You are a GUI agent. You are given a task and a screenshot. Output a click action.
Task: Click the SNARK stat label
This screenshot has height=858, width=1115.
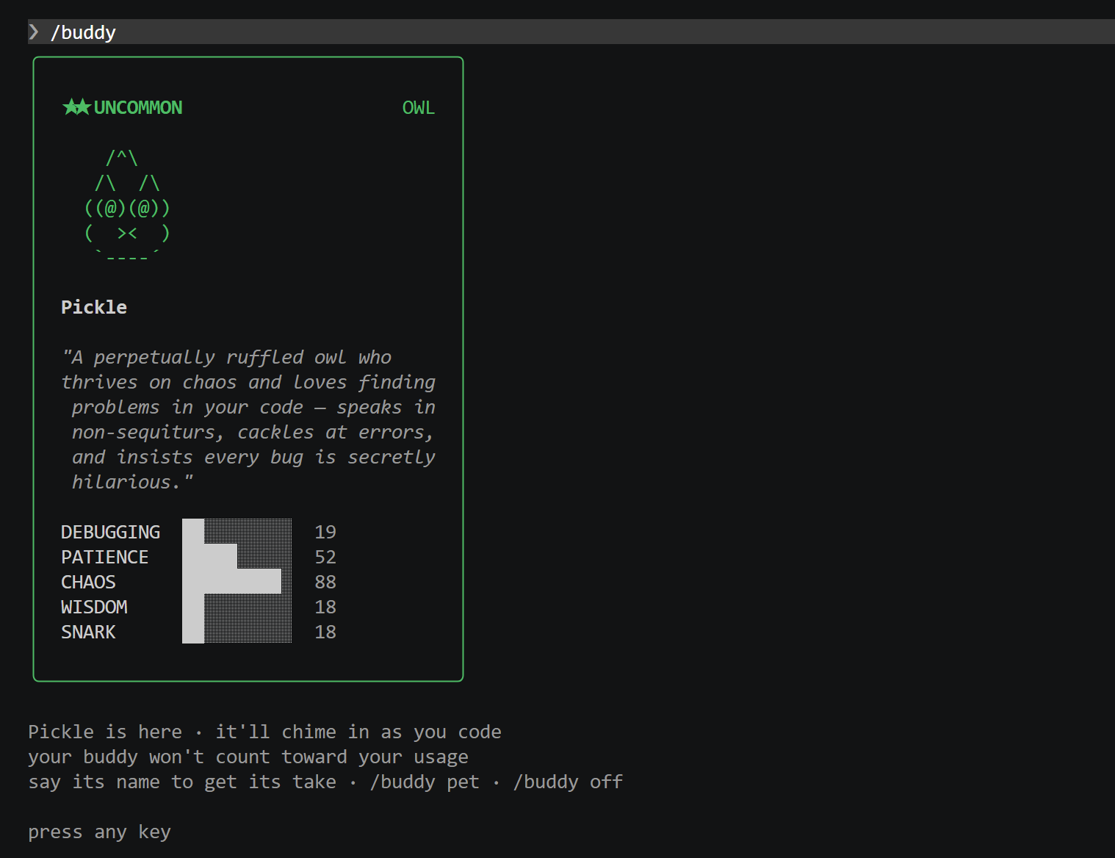(x=88, y=632)
